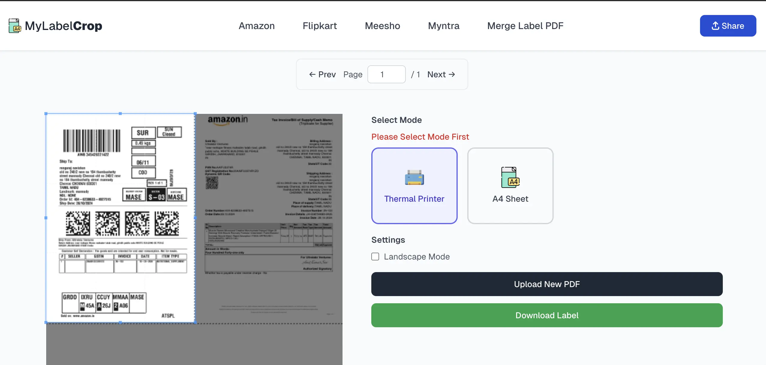Enable Landscape Mode
The image size is (766, 365).
point(375,257)
